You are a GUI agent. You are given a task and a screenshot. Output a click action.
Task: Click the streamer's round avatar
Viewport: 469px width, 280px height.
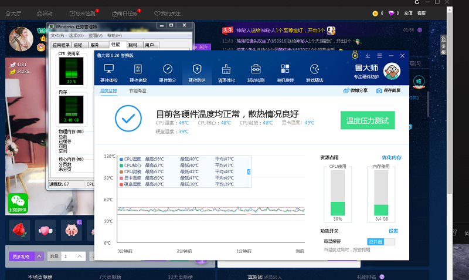point(21,39)
